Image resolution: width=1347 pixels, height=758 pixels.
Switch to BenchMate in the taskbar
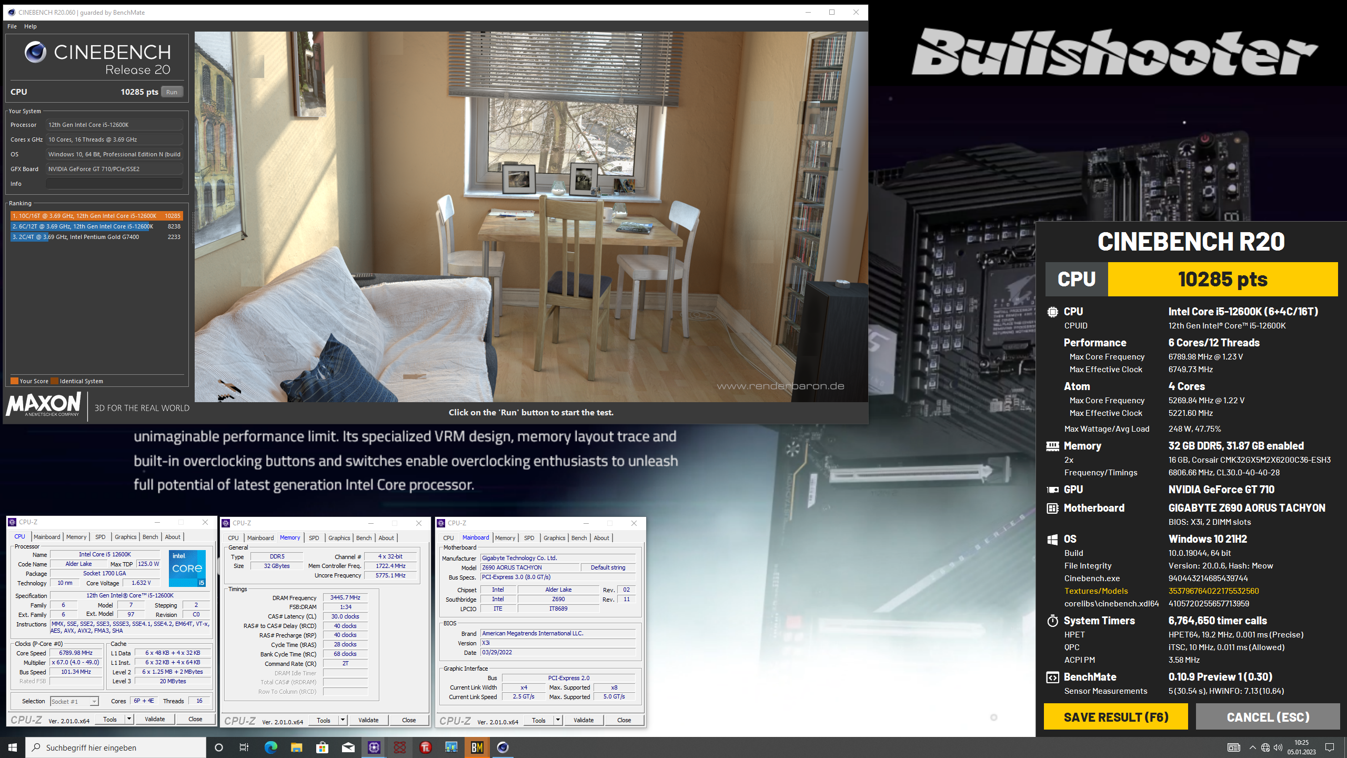click(x=477, y=747)
